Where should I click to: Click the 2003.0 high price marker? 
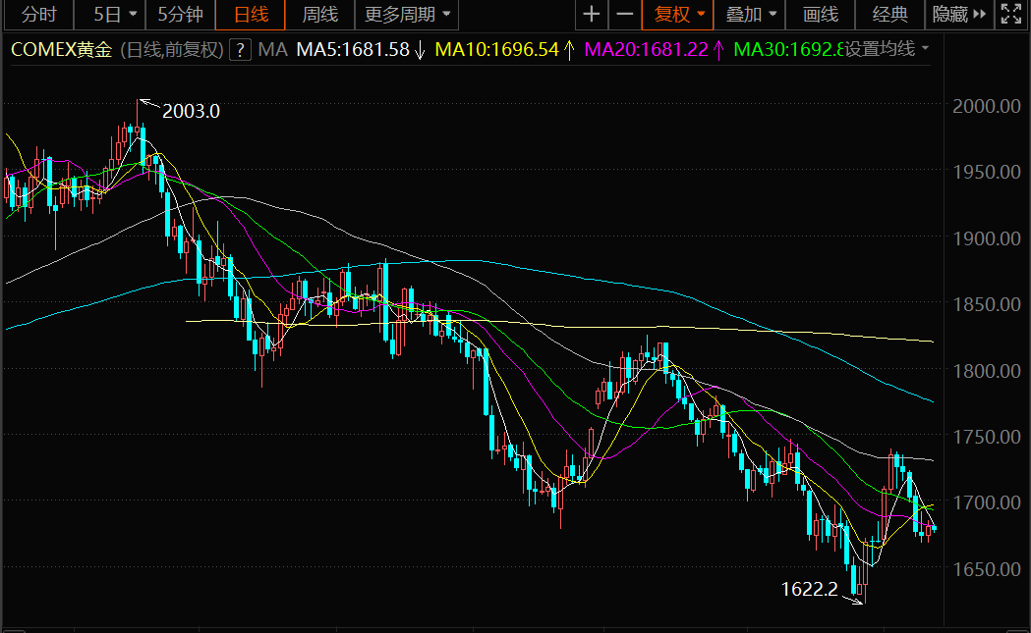191,111
